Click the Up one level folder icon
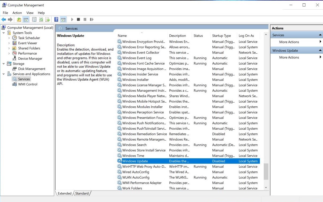The height and width of the screenshot is (202, 323). [19, 20]
